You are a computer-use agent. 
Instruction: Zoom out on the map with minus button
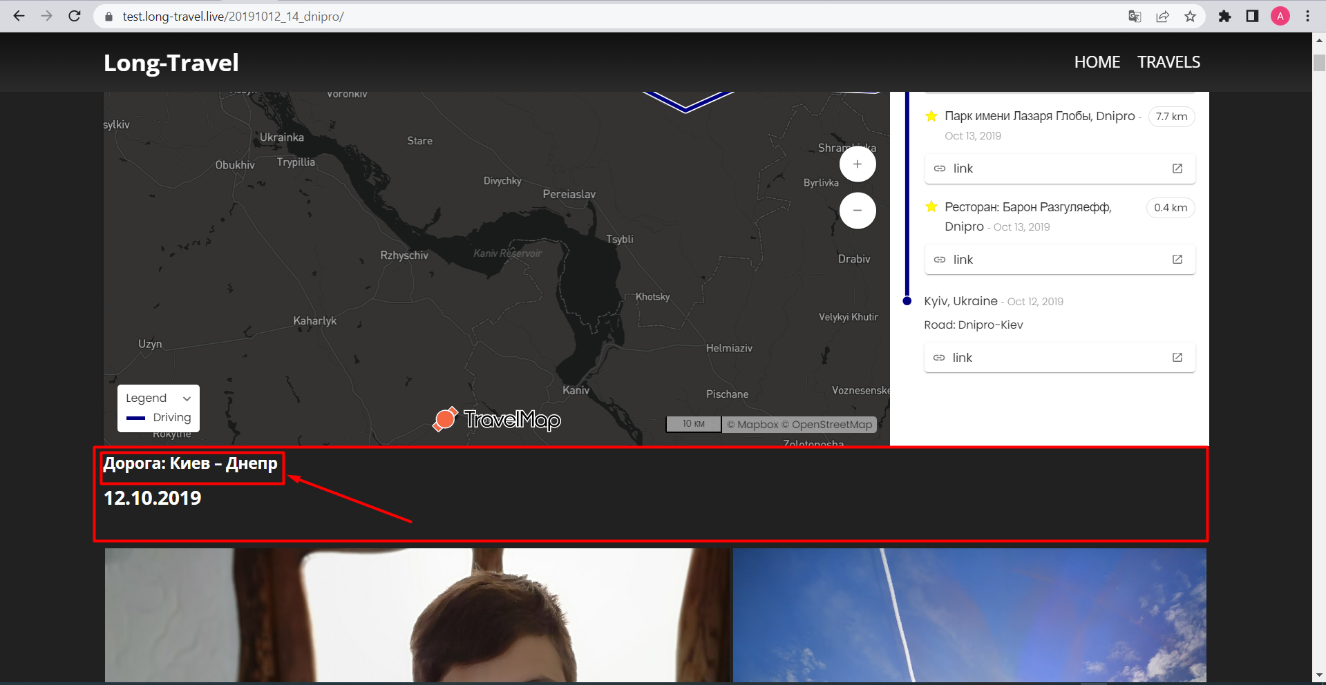858,211
